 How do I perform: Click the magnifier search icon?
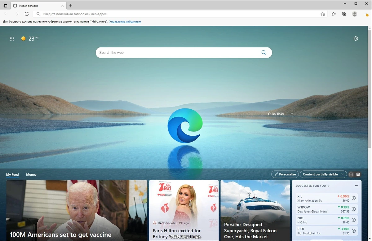click(264, 53)
